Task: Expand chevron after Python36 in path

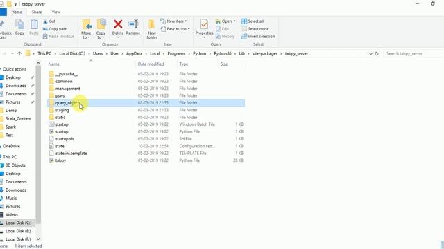Action: click(234, 53)
